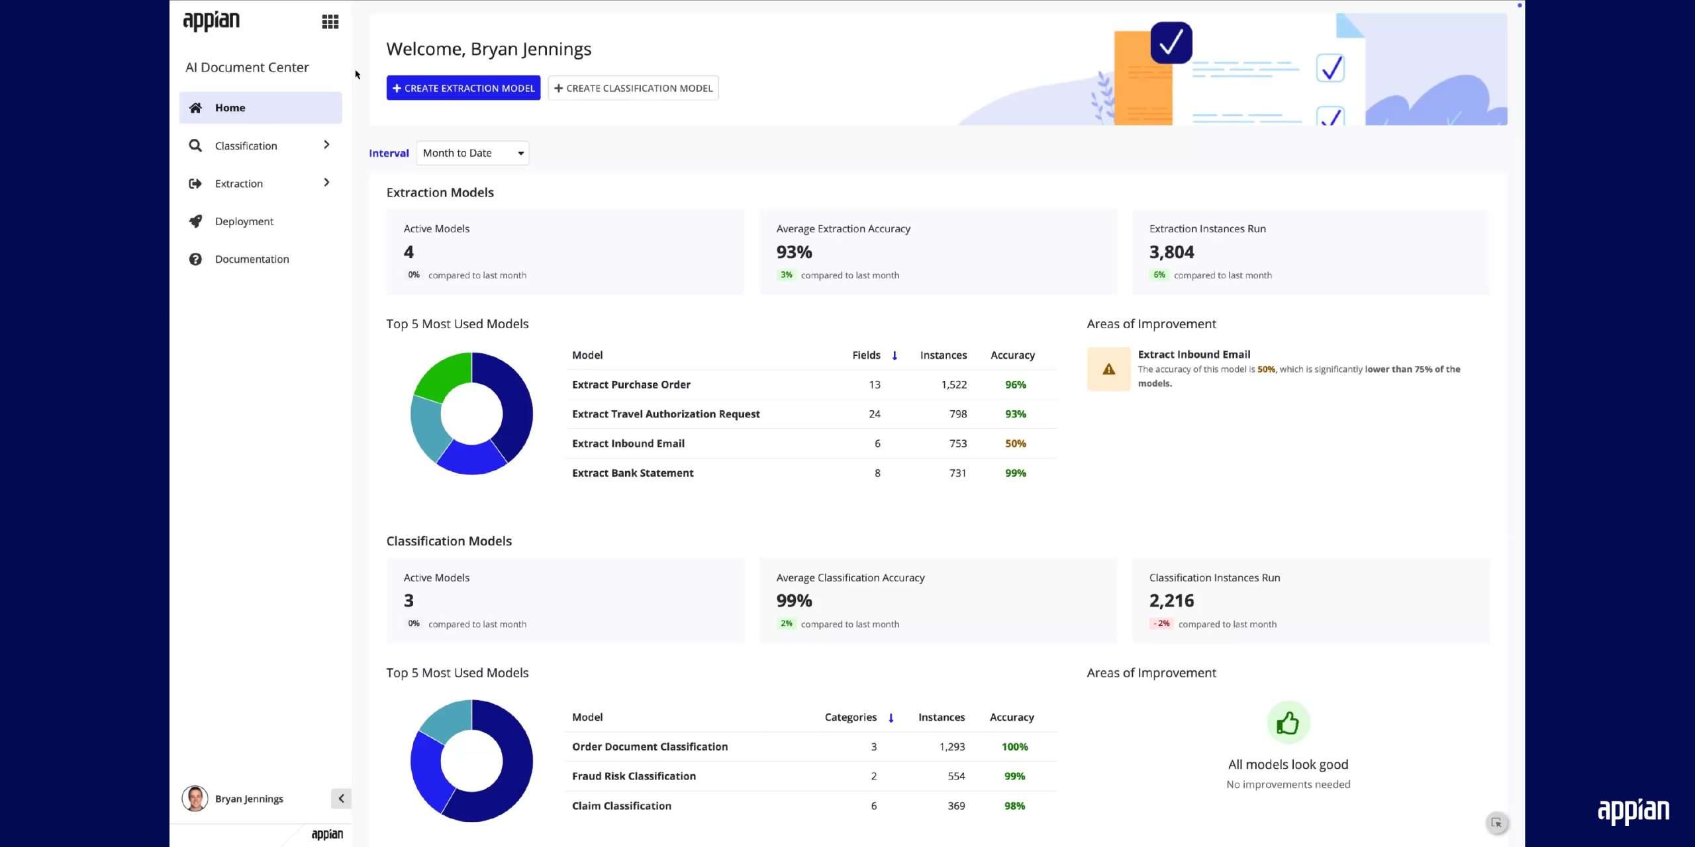This screenshot has width=1695, height=847.
Task: Click the Home house icon
Action: point(195,108)
